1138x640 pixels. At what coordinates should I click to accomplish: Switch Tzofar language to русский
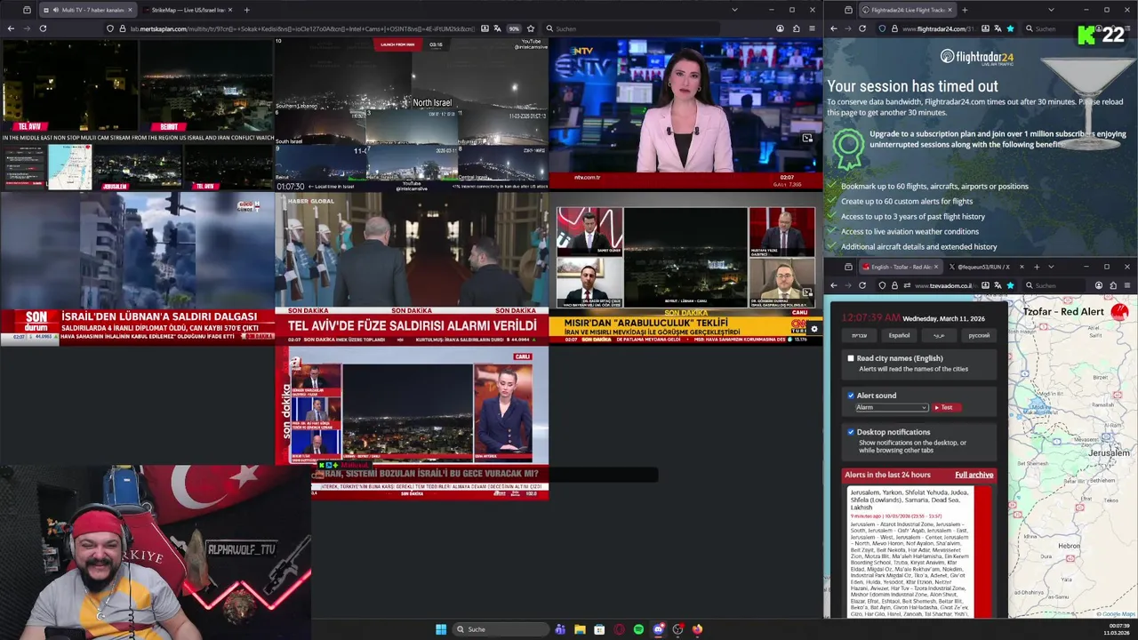978,335
